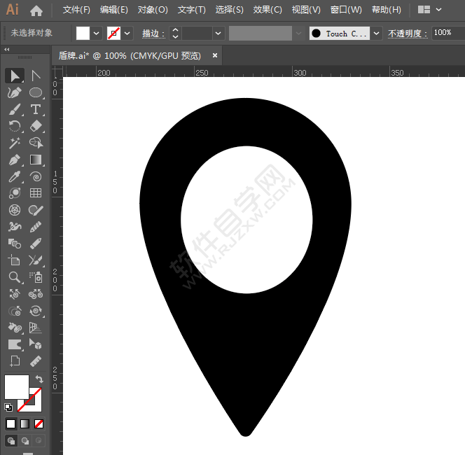Open the 文件(F) menu

click(x=76, y=10)
